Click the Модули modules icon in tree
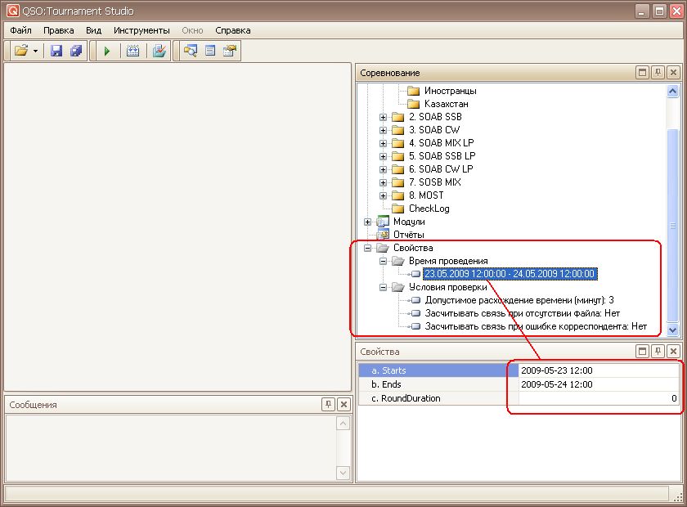The image size is (687, 507). pos(382,222)
